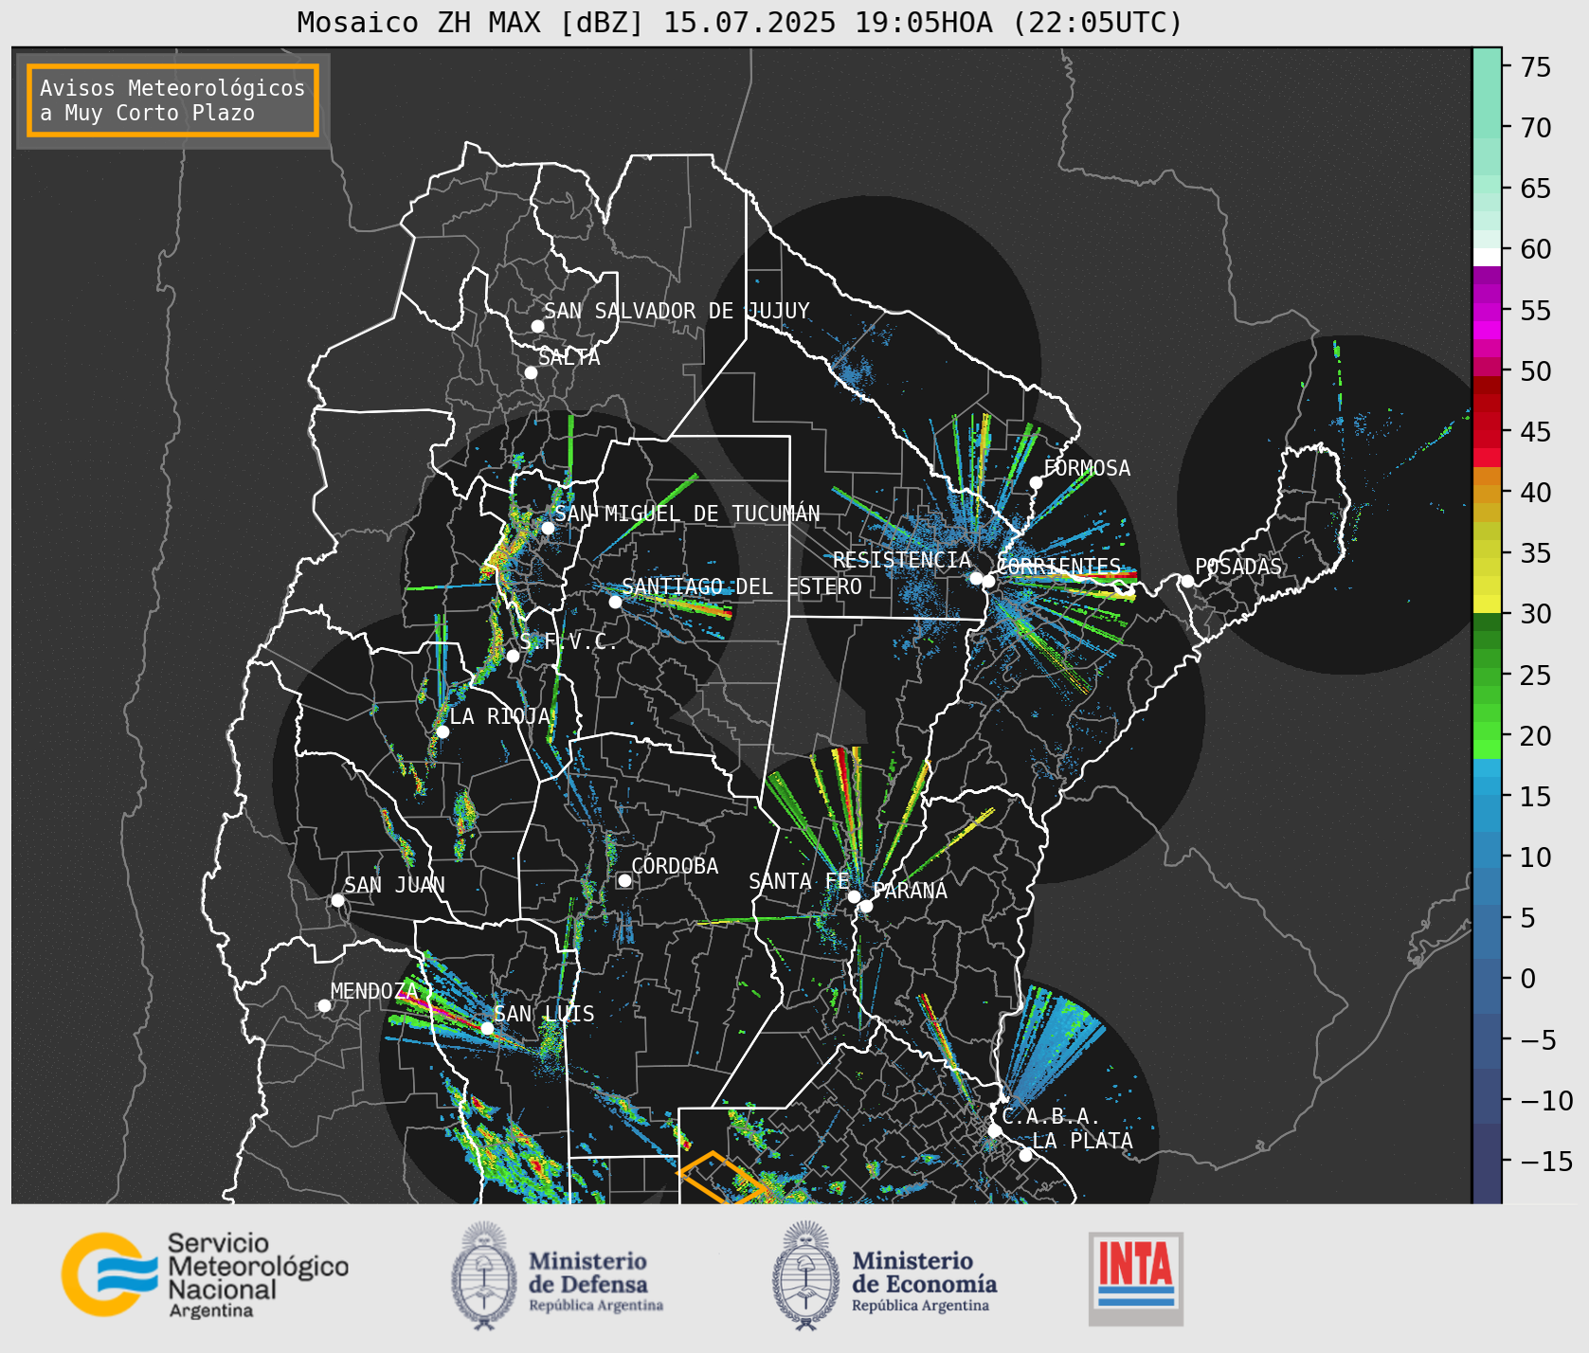Click the 0 colorbar tick label
The height and width of the screenshot is (1353, 1589).
(1528, 979)
